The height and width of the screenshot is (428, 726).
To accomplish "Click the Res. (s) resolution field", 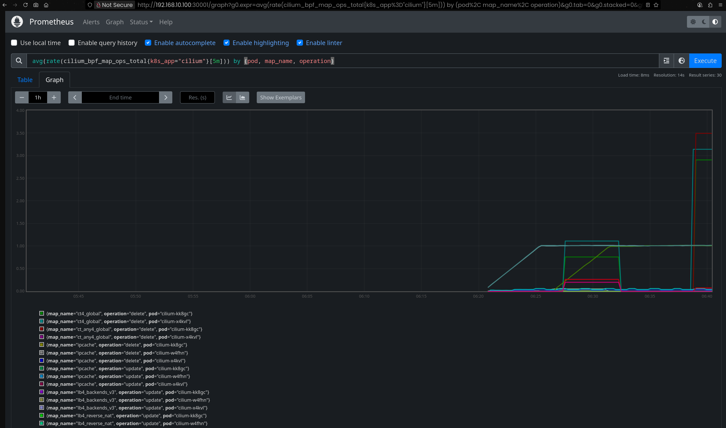I will 197,97.
